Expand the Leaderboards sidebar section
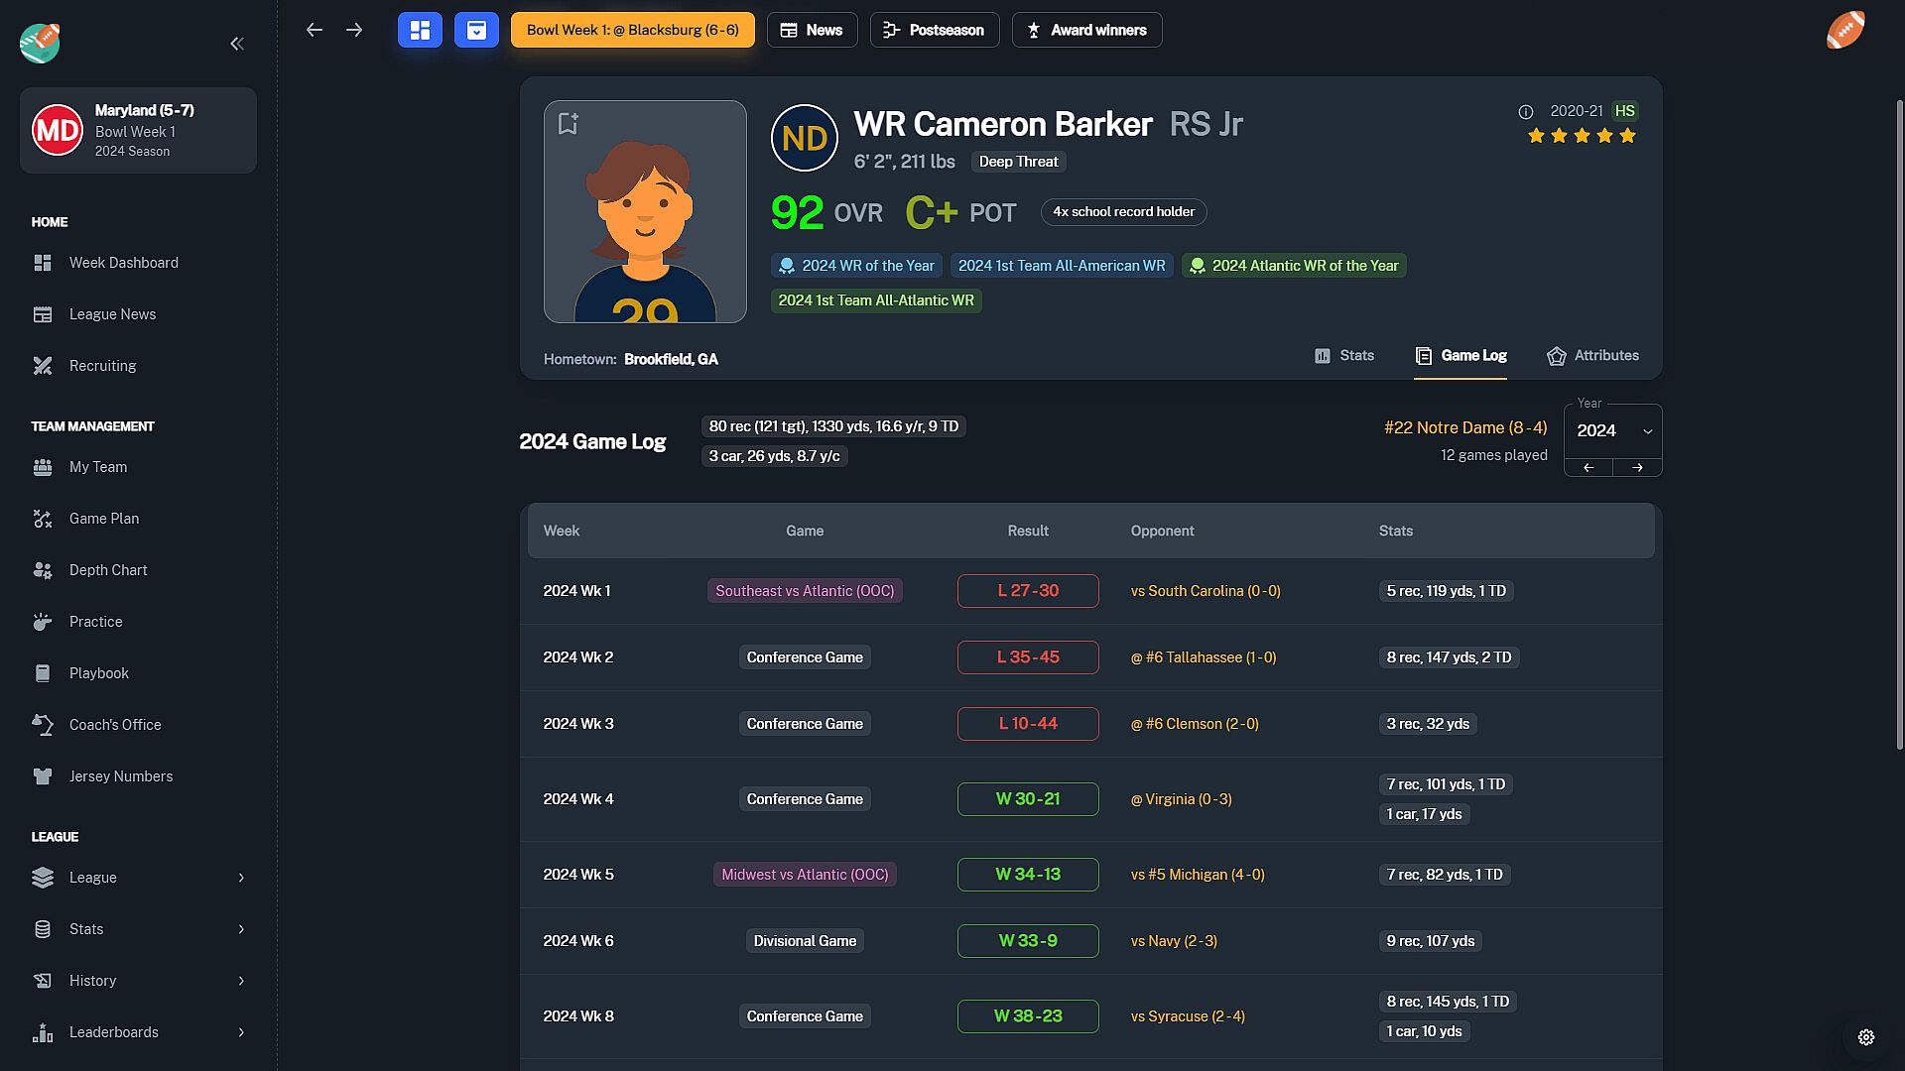The image size is (1905, 1071). pos(138,1032)
